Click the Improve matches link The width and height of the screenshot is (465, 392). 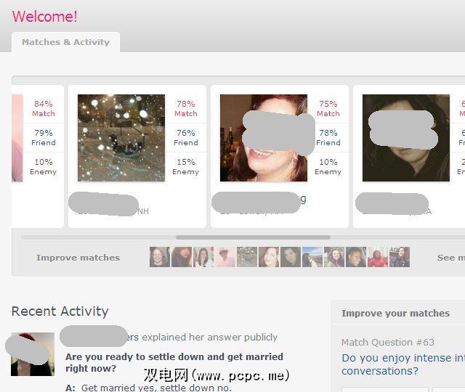78,258
